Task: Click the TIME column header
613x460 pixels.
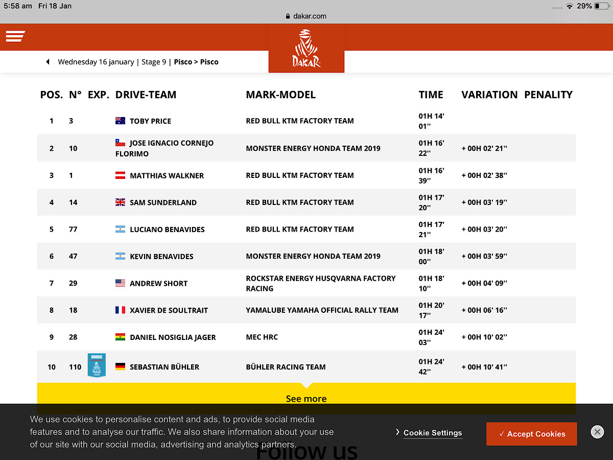Action: (431, 95)
